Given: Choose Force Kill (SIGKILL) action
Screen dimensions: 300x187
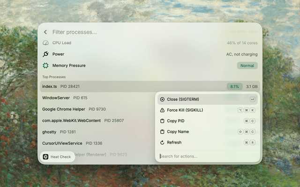Looking at the screenshot, I should pyautogui.click(x=207, y=110).
